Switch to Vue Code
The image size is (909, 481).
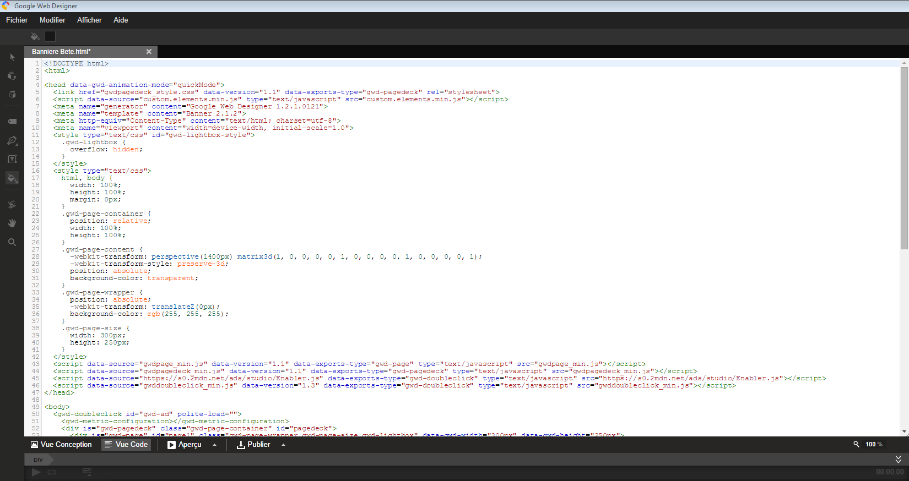point(126,445)
